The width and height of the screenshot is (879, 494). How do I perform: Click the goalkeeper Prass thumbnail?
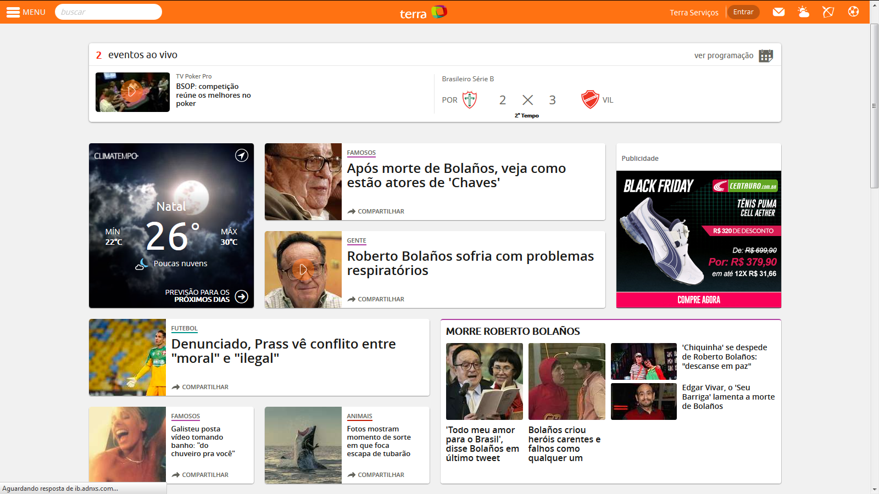(x=127, y=357)
